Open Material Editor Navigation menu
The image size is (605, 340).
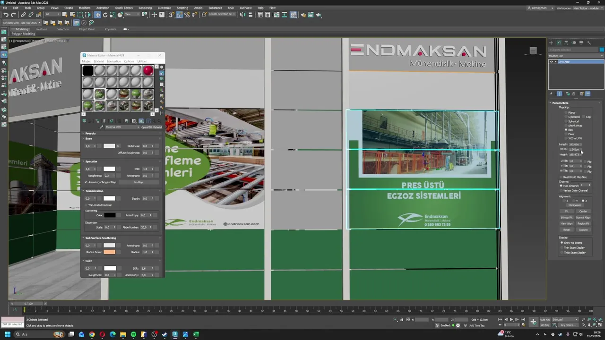pos(114,61)
